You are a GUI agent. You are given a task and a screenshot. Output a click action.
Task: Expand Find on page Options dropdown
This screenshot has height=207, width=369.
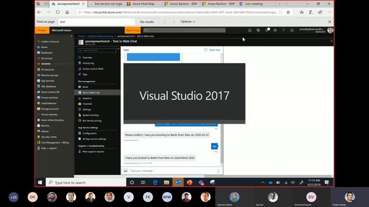pos(188,22)
